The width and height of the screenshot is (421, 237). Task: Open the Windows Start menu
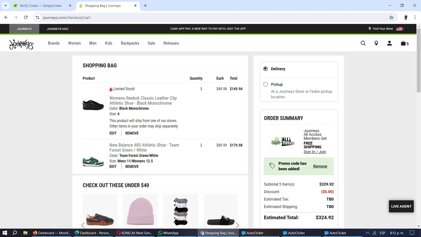(5, 233)
